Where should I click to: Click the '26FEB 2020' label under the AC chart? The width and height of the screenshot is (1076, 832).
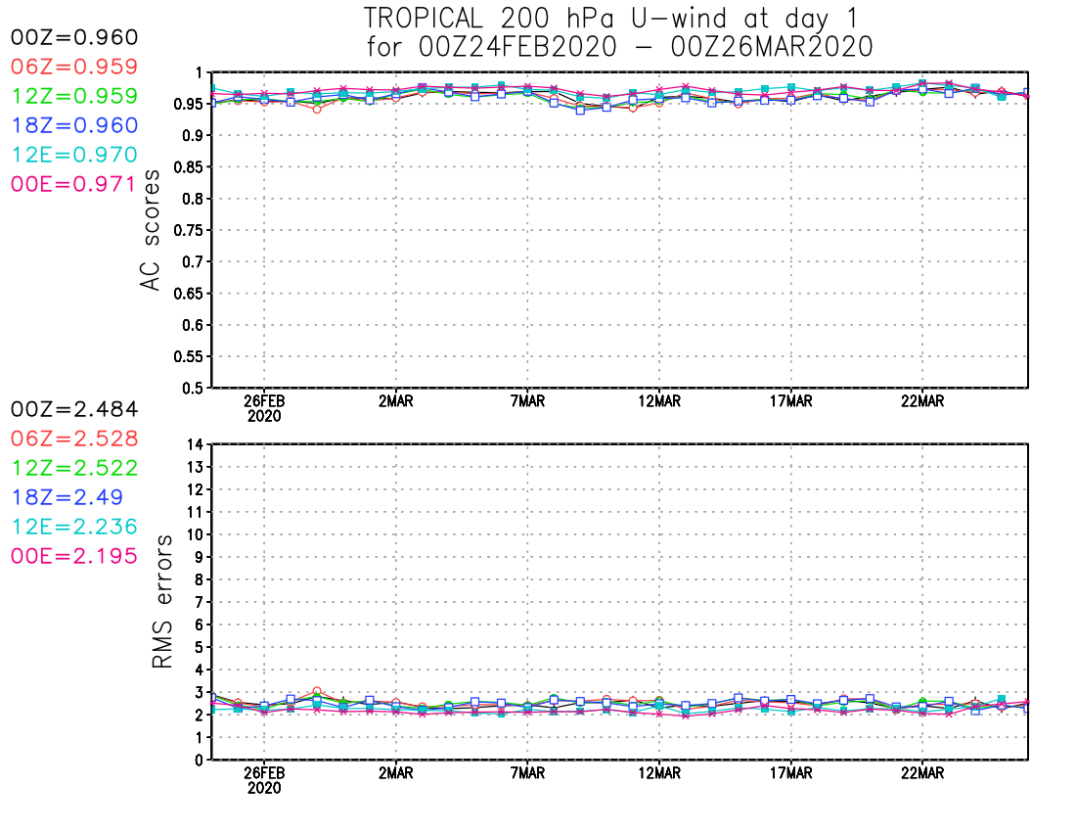point(264,408)
